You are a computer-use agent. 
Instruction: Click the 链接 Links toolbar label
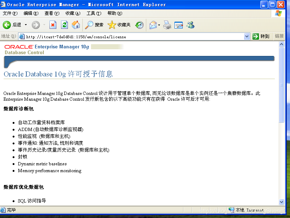pyautogui.click(x=279, y=36)
